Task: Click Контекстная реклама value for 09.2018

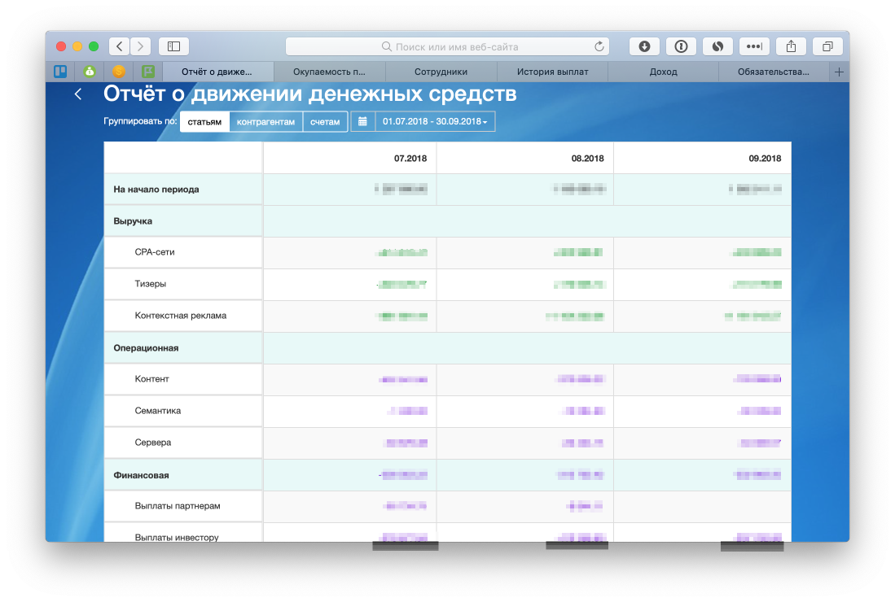Action: 752,316
